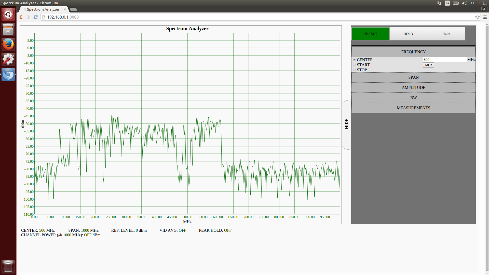Click the frequency input field showing 500
Image resolution: width=489 pixels, height=275 pixels.
click(445, 60)
